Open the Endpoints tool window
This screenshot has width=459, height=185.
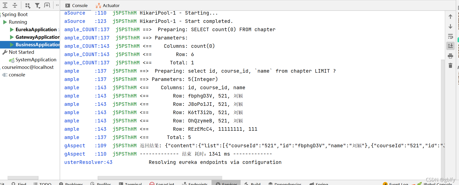(195, 183)
